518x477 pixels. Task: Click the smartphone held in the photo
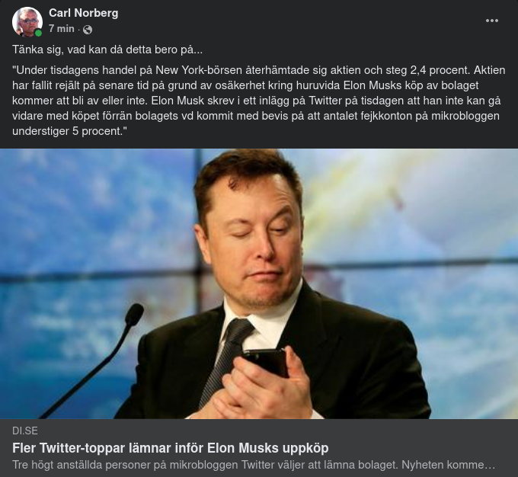267,361
